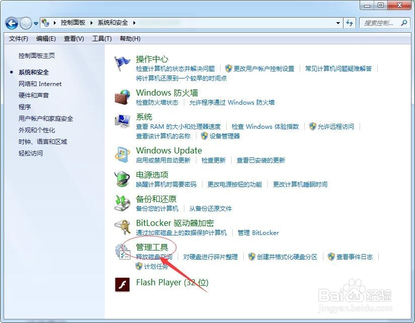
Task: Click the Administrative Tools gear icon
Action: pyautogui.click(x=122, y=252)
